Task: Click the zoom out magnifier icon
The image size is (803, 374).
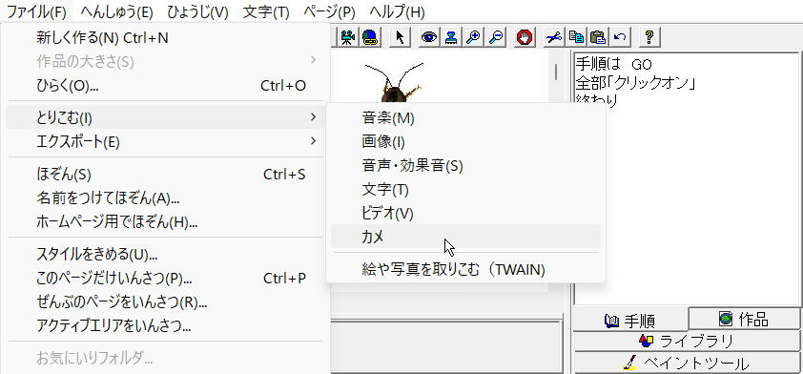Action: pos(495,37)
